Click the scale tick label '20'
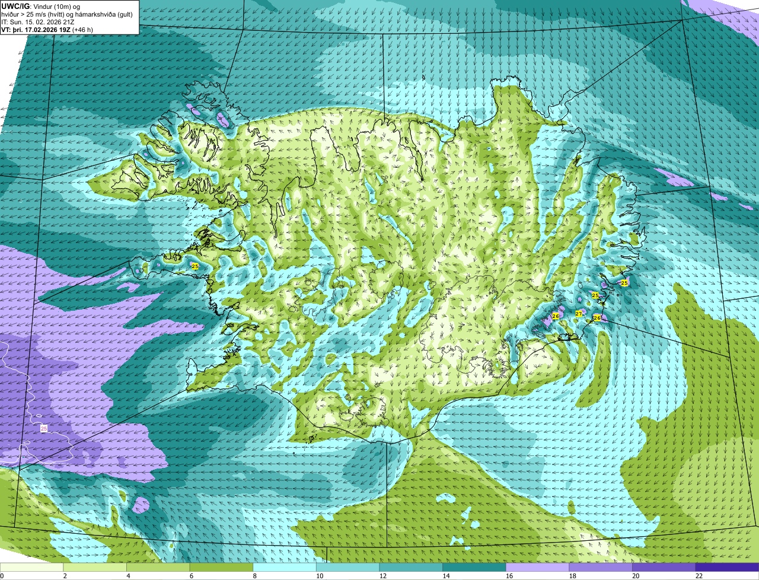This screenshot has height=580, width=759. pyautogui.click(x=636, y=576)
